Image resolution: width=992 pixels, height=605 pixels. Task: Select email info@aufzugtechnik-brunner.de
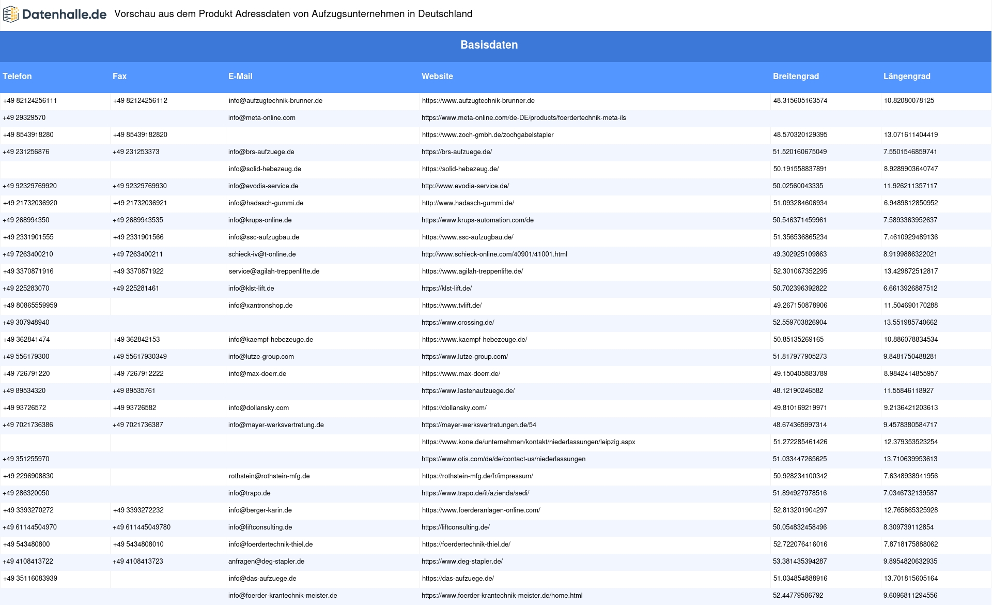click(275, 101)
